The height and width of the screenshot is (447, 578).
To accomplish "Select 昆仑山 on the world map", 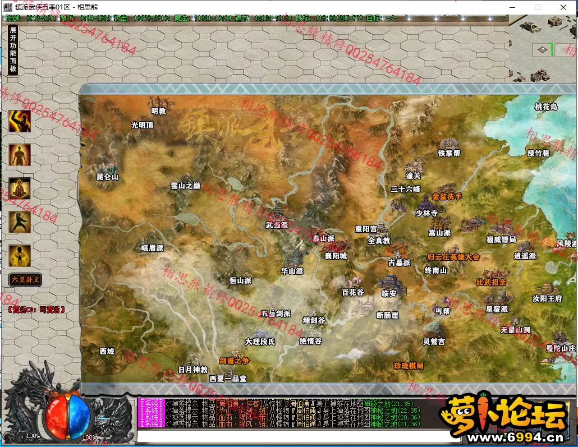I will coord(108,177).
